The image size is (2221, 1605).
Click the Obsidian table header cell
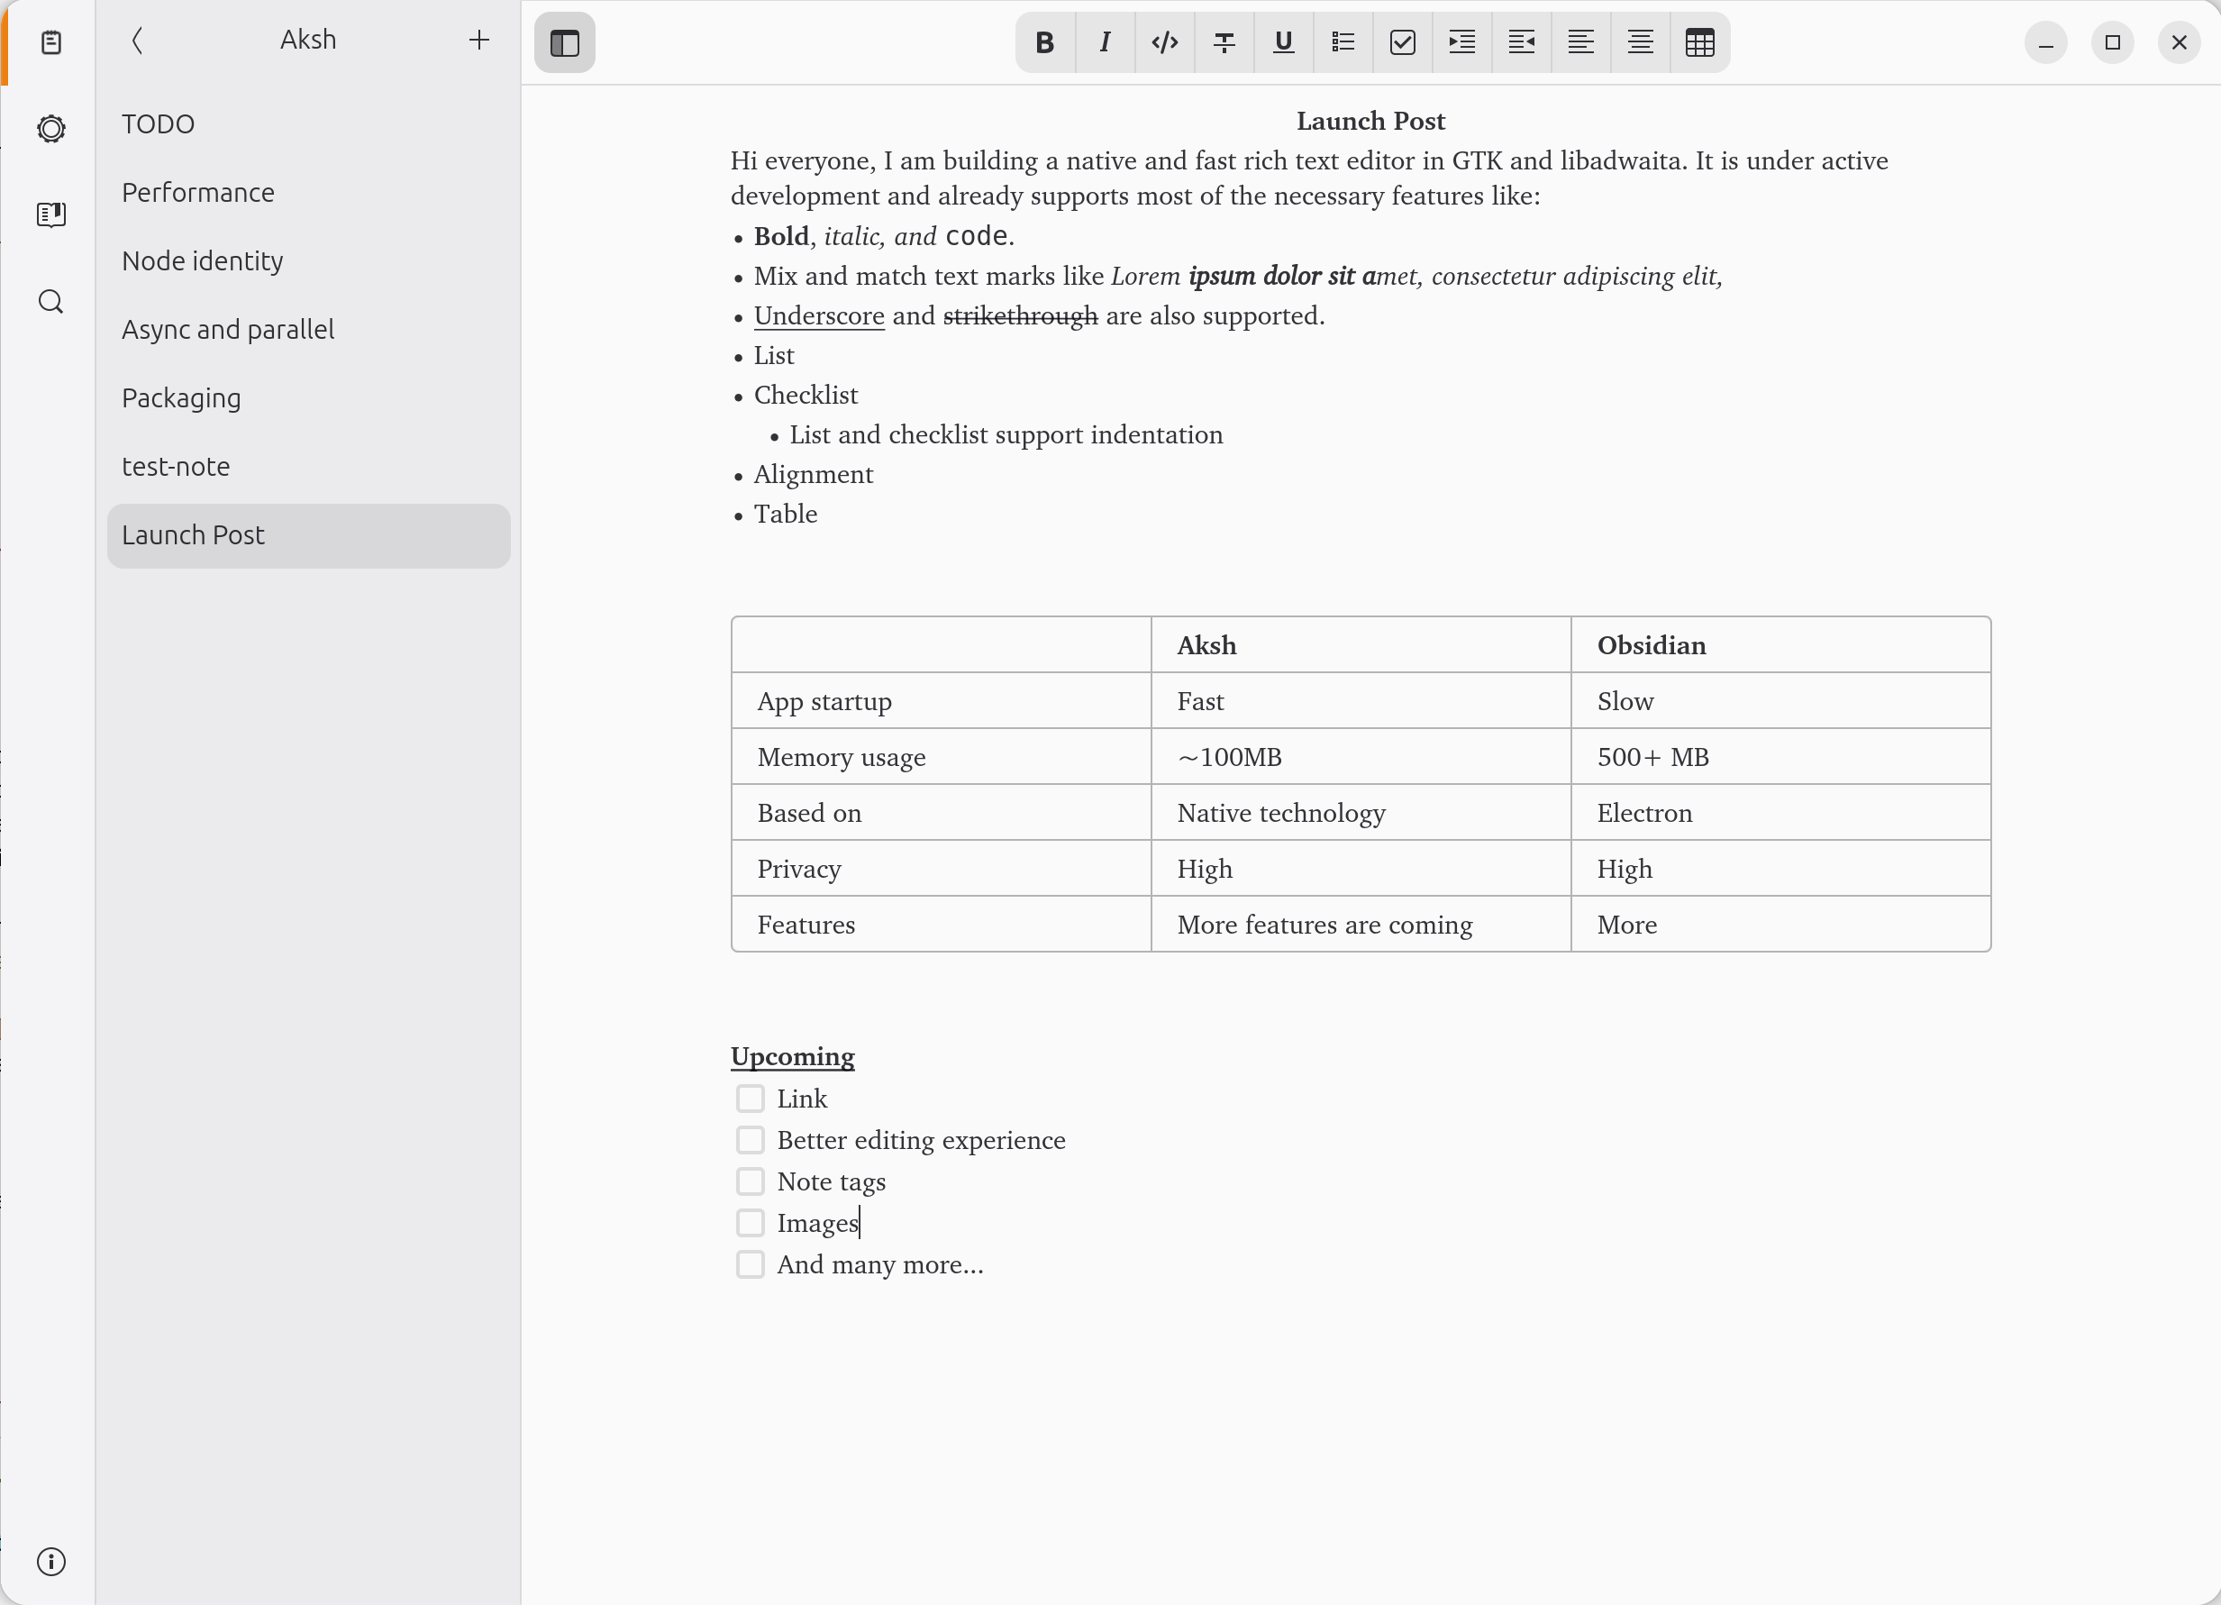(x=1780, y=645)
